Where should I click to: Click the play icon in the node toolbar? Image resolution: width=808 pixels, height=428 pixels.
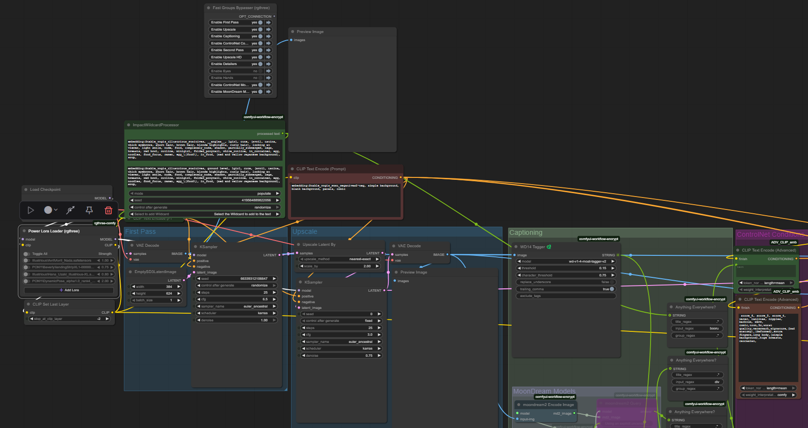[31, 210]
